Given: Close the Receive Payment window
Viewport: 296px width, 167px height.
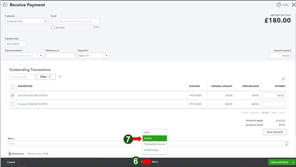Looking at the screenshot, I should coord(294,5).
